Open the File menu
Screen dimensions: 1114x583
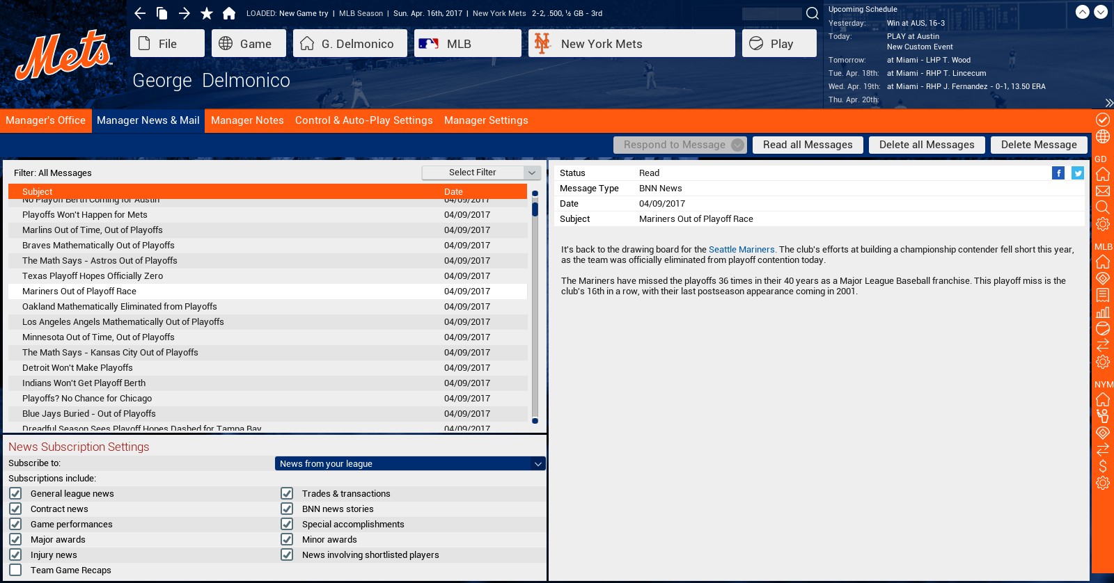click(x=167, y=43)
